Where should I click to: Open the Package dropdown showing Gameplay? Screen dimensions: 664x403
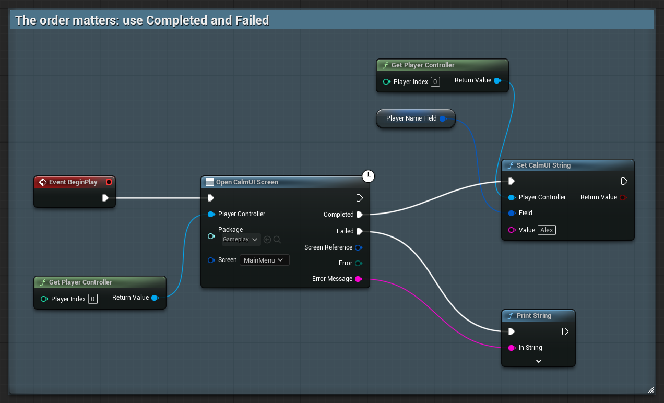(241, 240)
